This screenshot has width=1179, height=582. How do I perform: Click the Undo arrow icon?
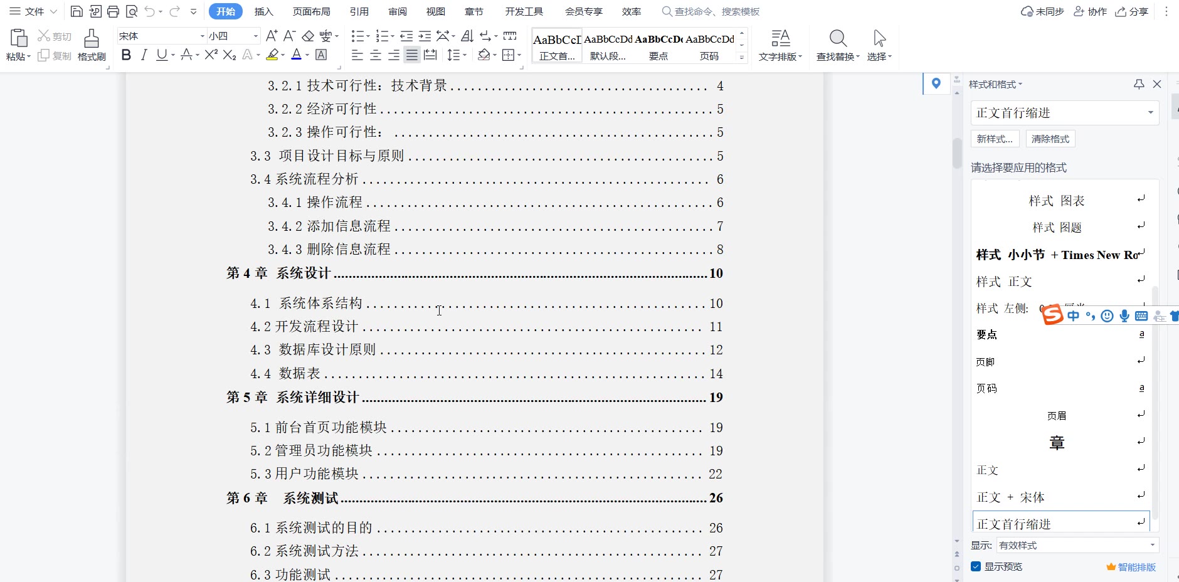point(149,11)
